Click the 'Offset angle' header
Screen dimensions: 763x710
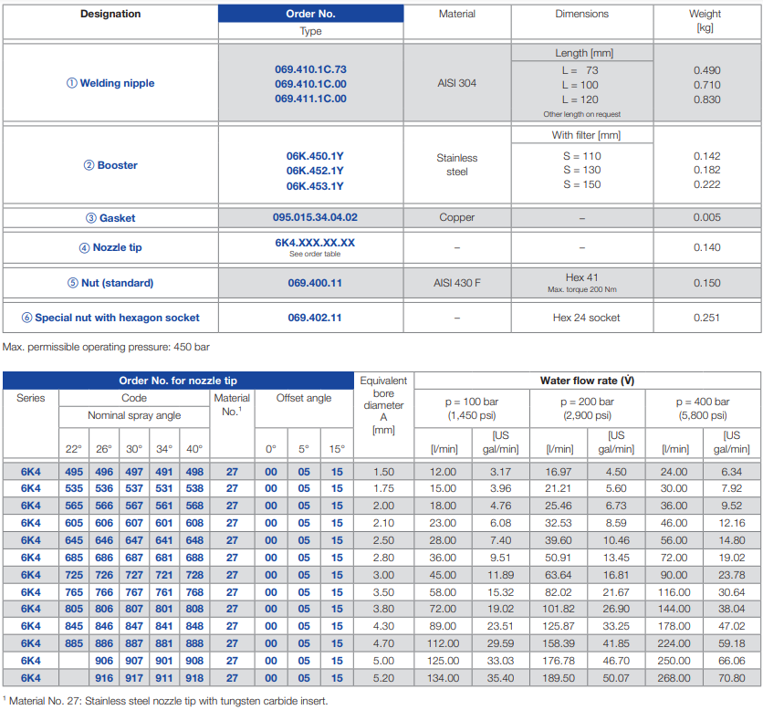[304, 398]
